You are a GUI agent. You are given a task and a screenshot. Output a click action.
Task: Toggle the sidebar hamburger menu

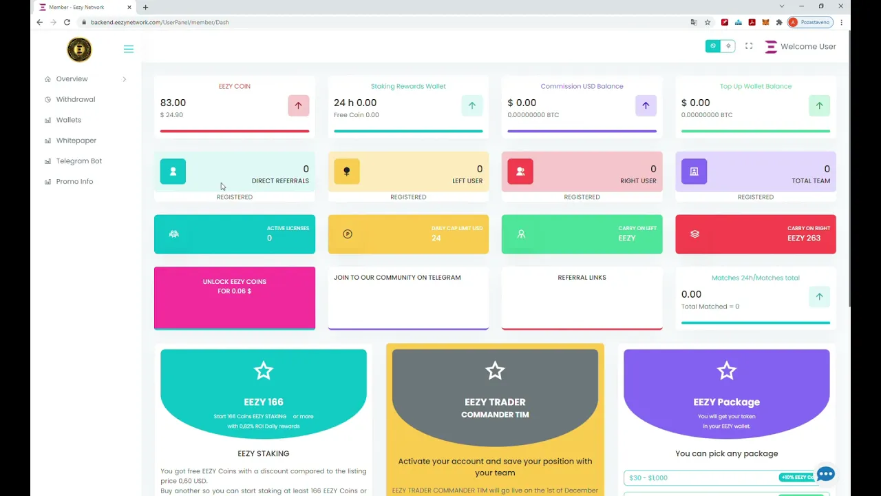128,49
